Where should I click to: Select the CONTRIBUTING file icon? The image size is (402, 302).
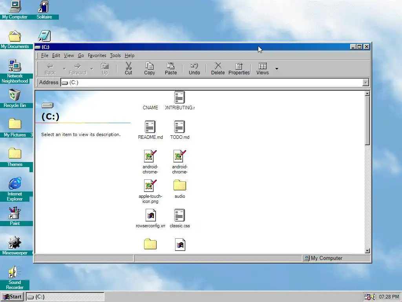pos(179,97)
